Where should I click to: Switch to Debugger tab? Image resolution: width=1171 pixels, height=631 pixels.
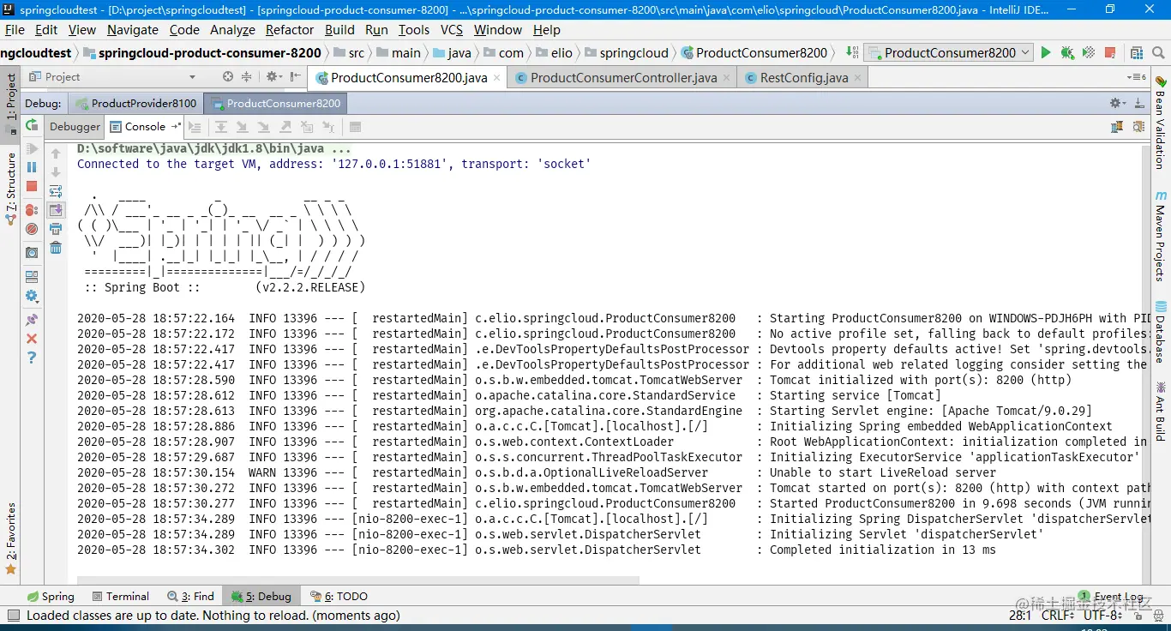tap(75, 126)
